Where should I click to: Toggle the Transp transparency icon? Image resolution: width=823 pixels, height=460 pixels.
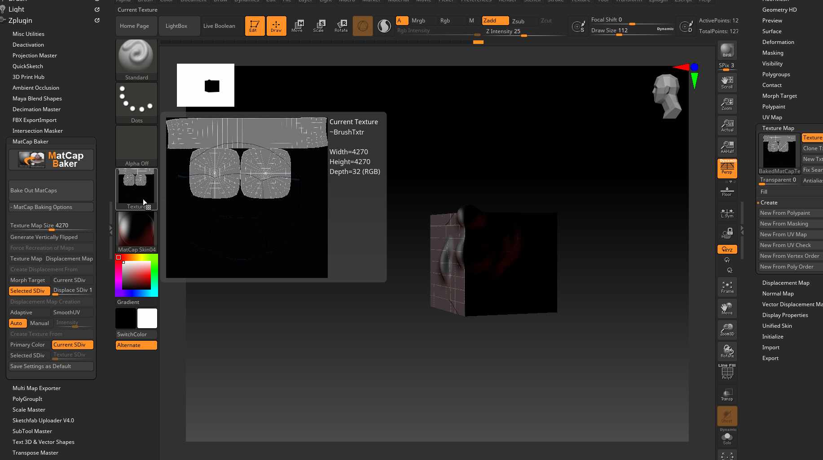click(x=727, y=395)
